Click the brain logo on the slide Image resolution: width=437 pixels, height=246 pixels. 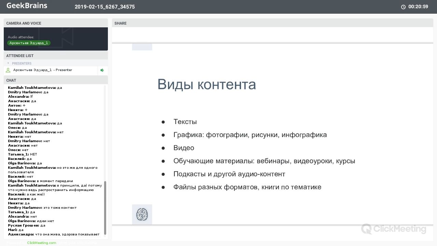(x=142, y=215)
